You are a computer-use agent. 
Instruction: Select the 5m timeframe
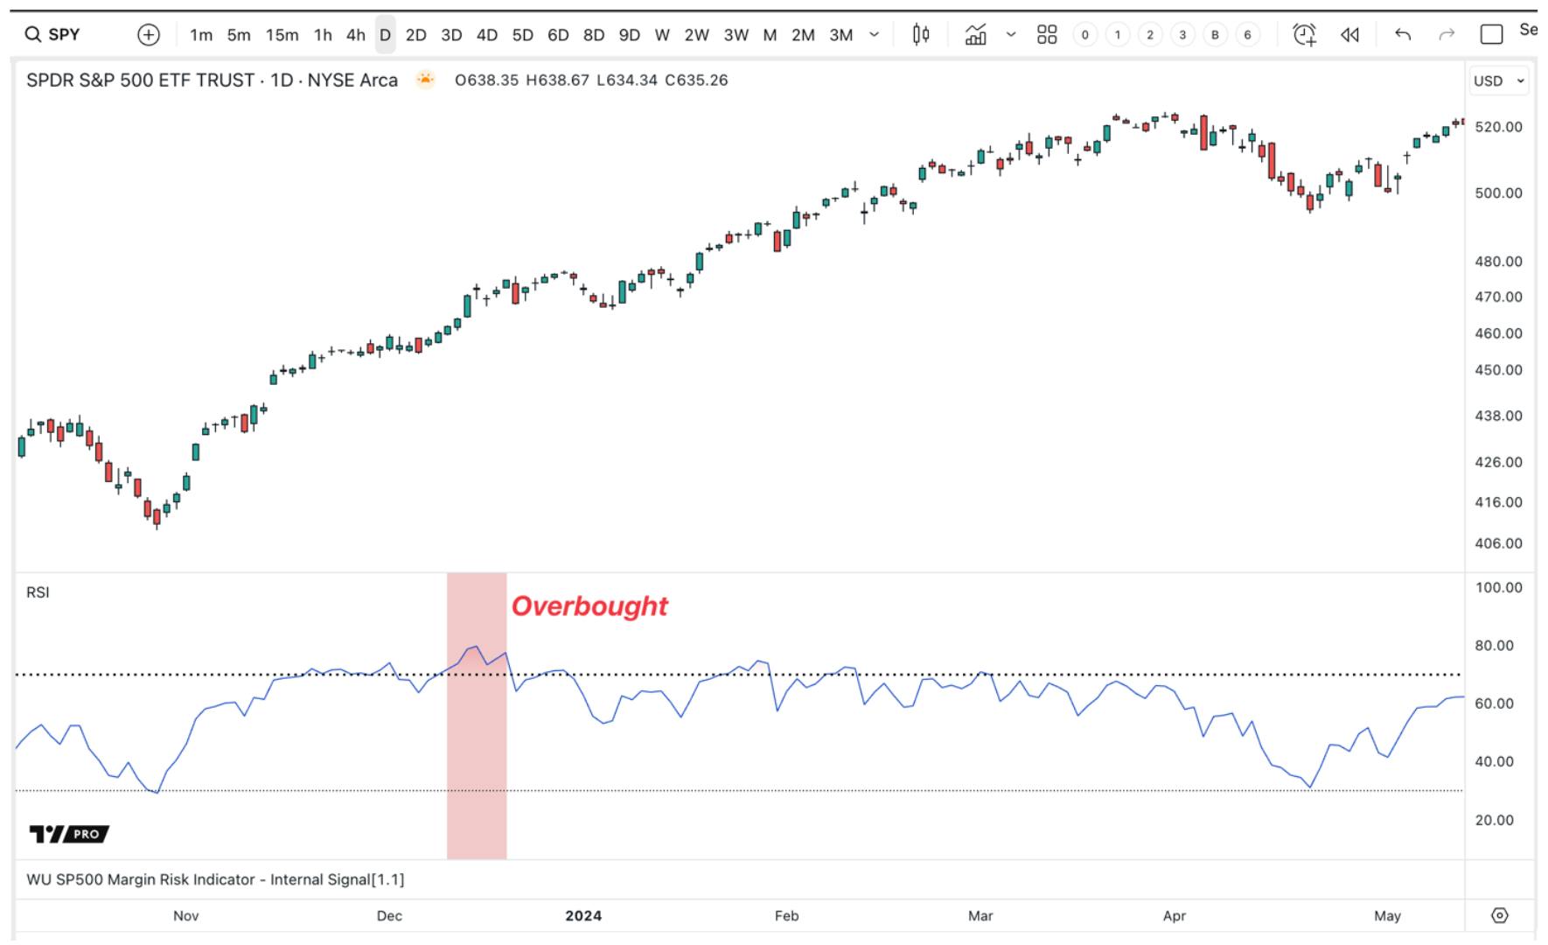239,35
